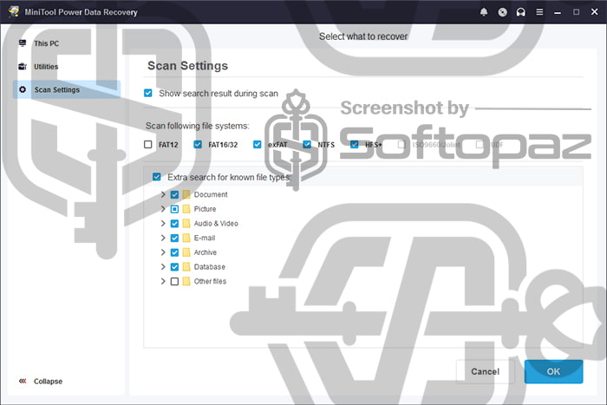The width and height of the screenshot is (607, 405).
Task: Check the Other files checkbox
Action: pyautogui.click(x=174, y=281)
